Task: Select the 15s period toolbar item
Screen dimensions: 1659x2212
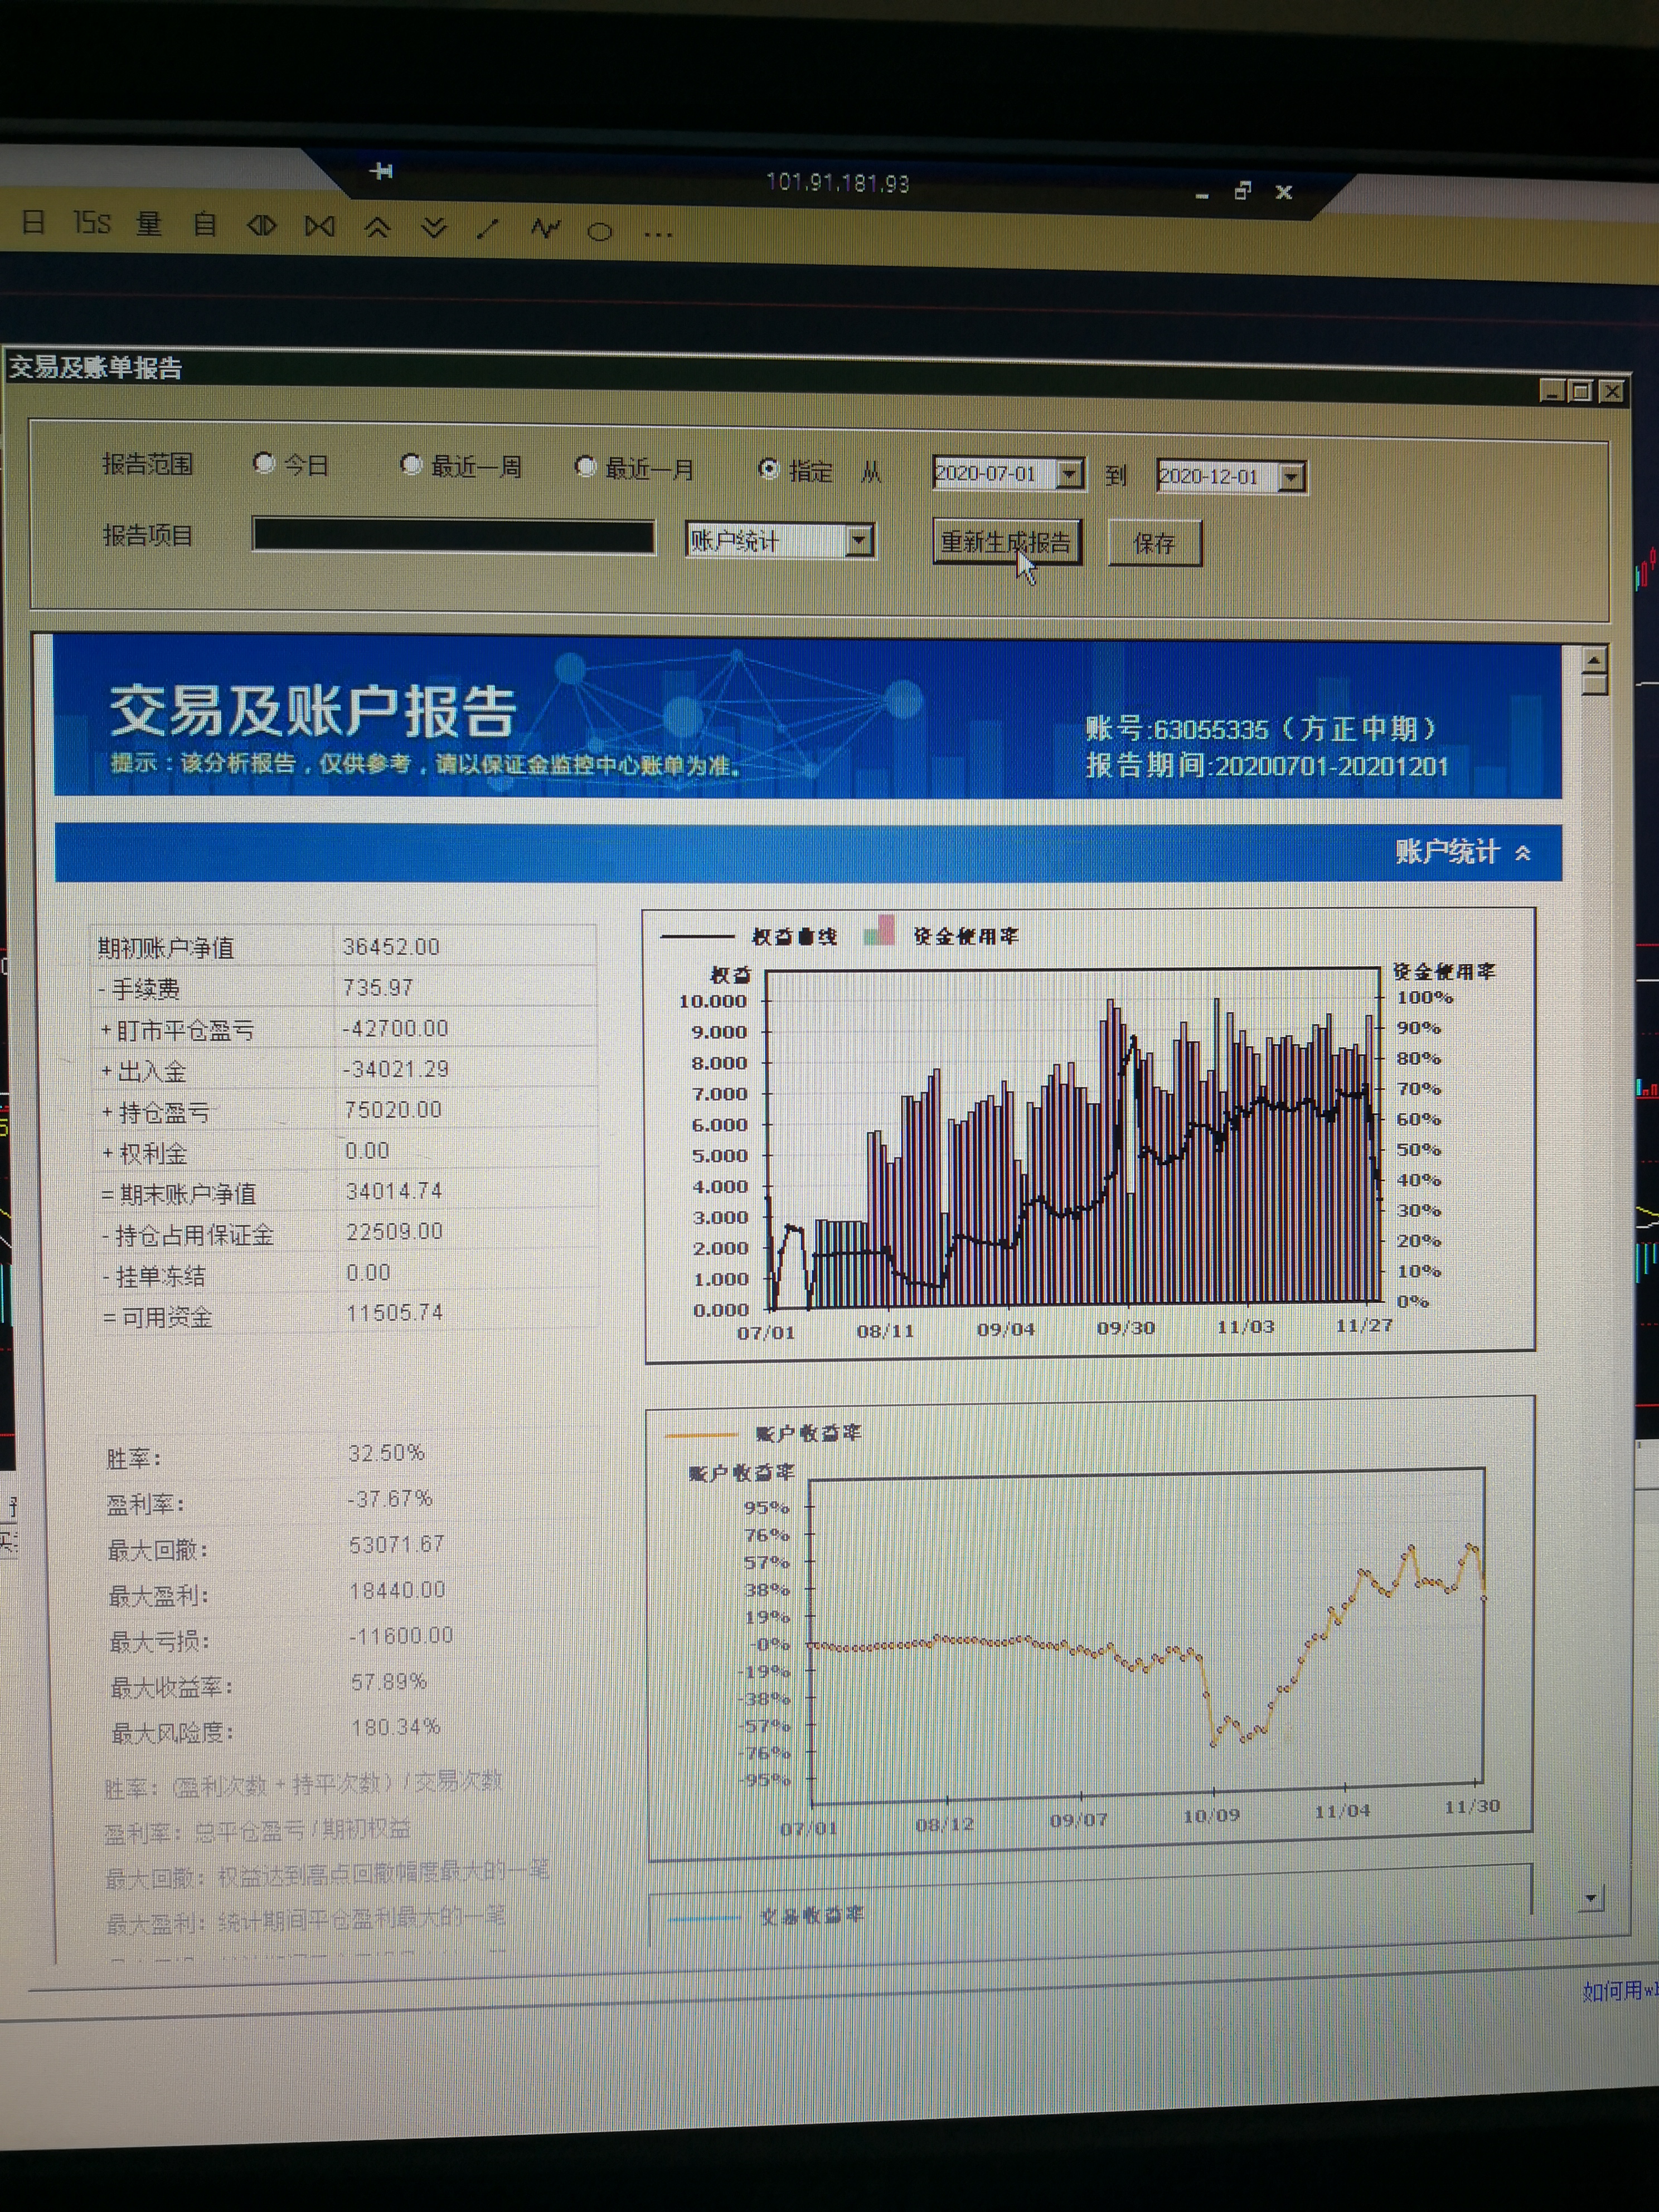Action: [92, 223]
